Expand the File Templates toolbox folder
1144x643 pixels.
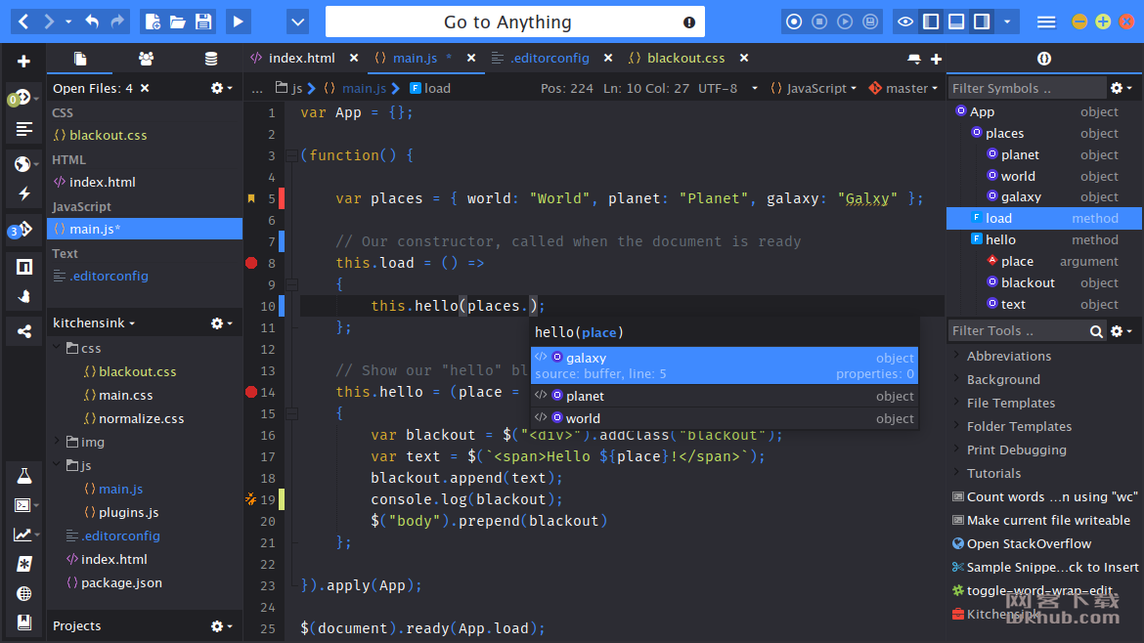click(956, 402)
